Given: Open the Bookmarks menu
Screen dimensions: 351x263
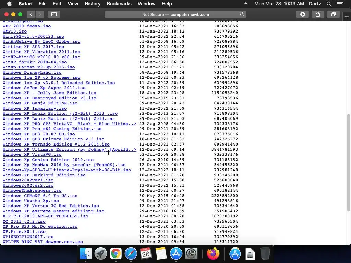Looking at the screenshot, I should click(x=119, y=4).
